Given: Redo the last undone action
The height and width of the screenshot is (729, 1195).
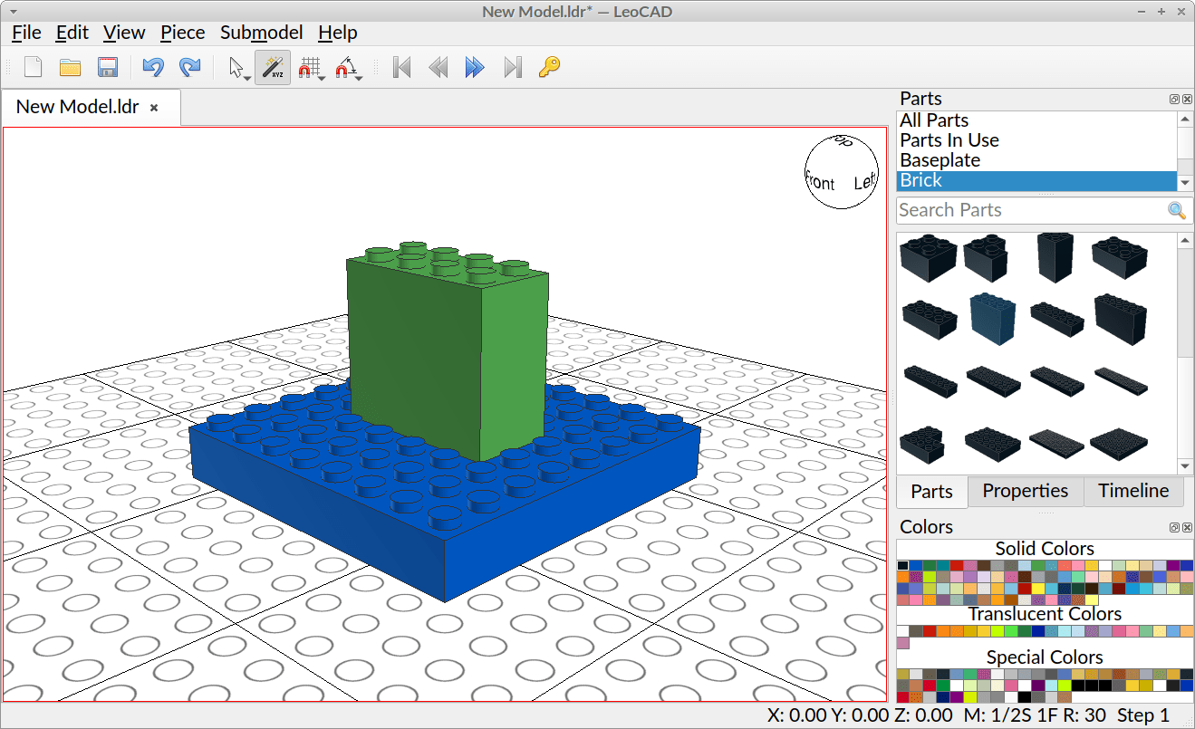Looking at the screenshot, I should pos(189,66).
